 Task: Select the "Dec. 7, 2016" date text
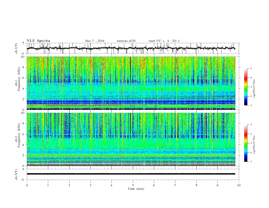95,41
